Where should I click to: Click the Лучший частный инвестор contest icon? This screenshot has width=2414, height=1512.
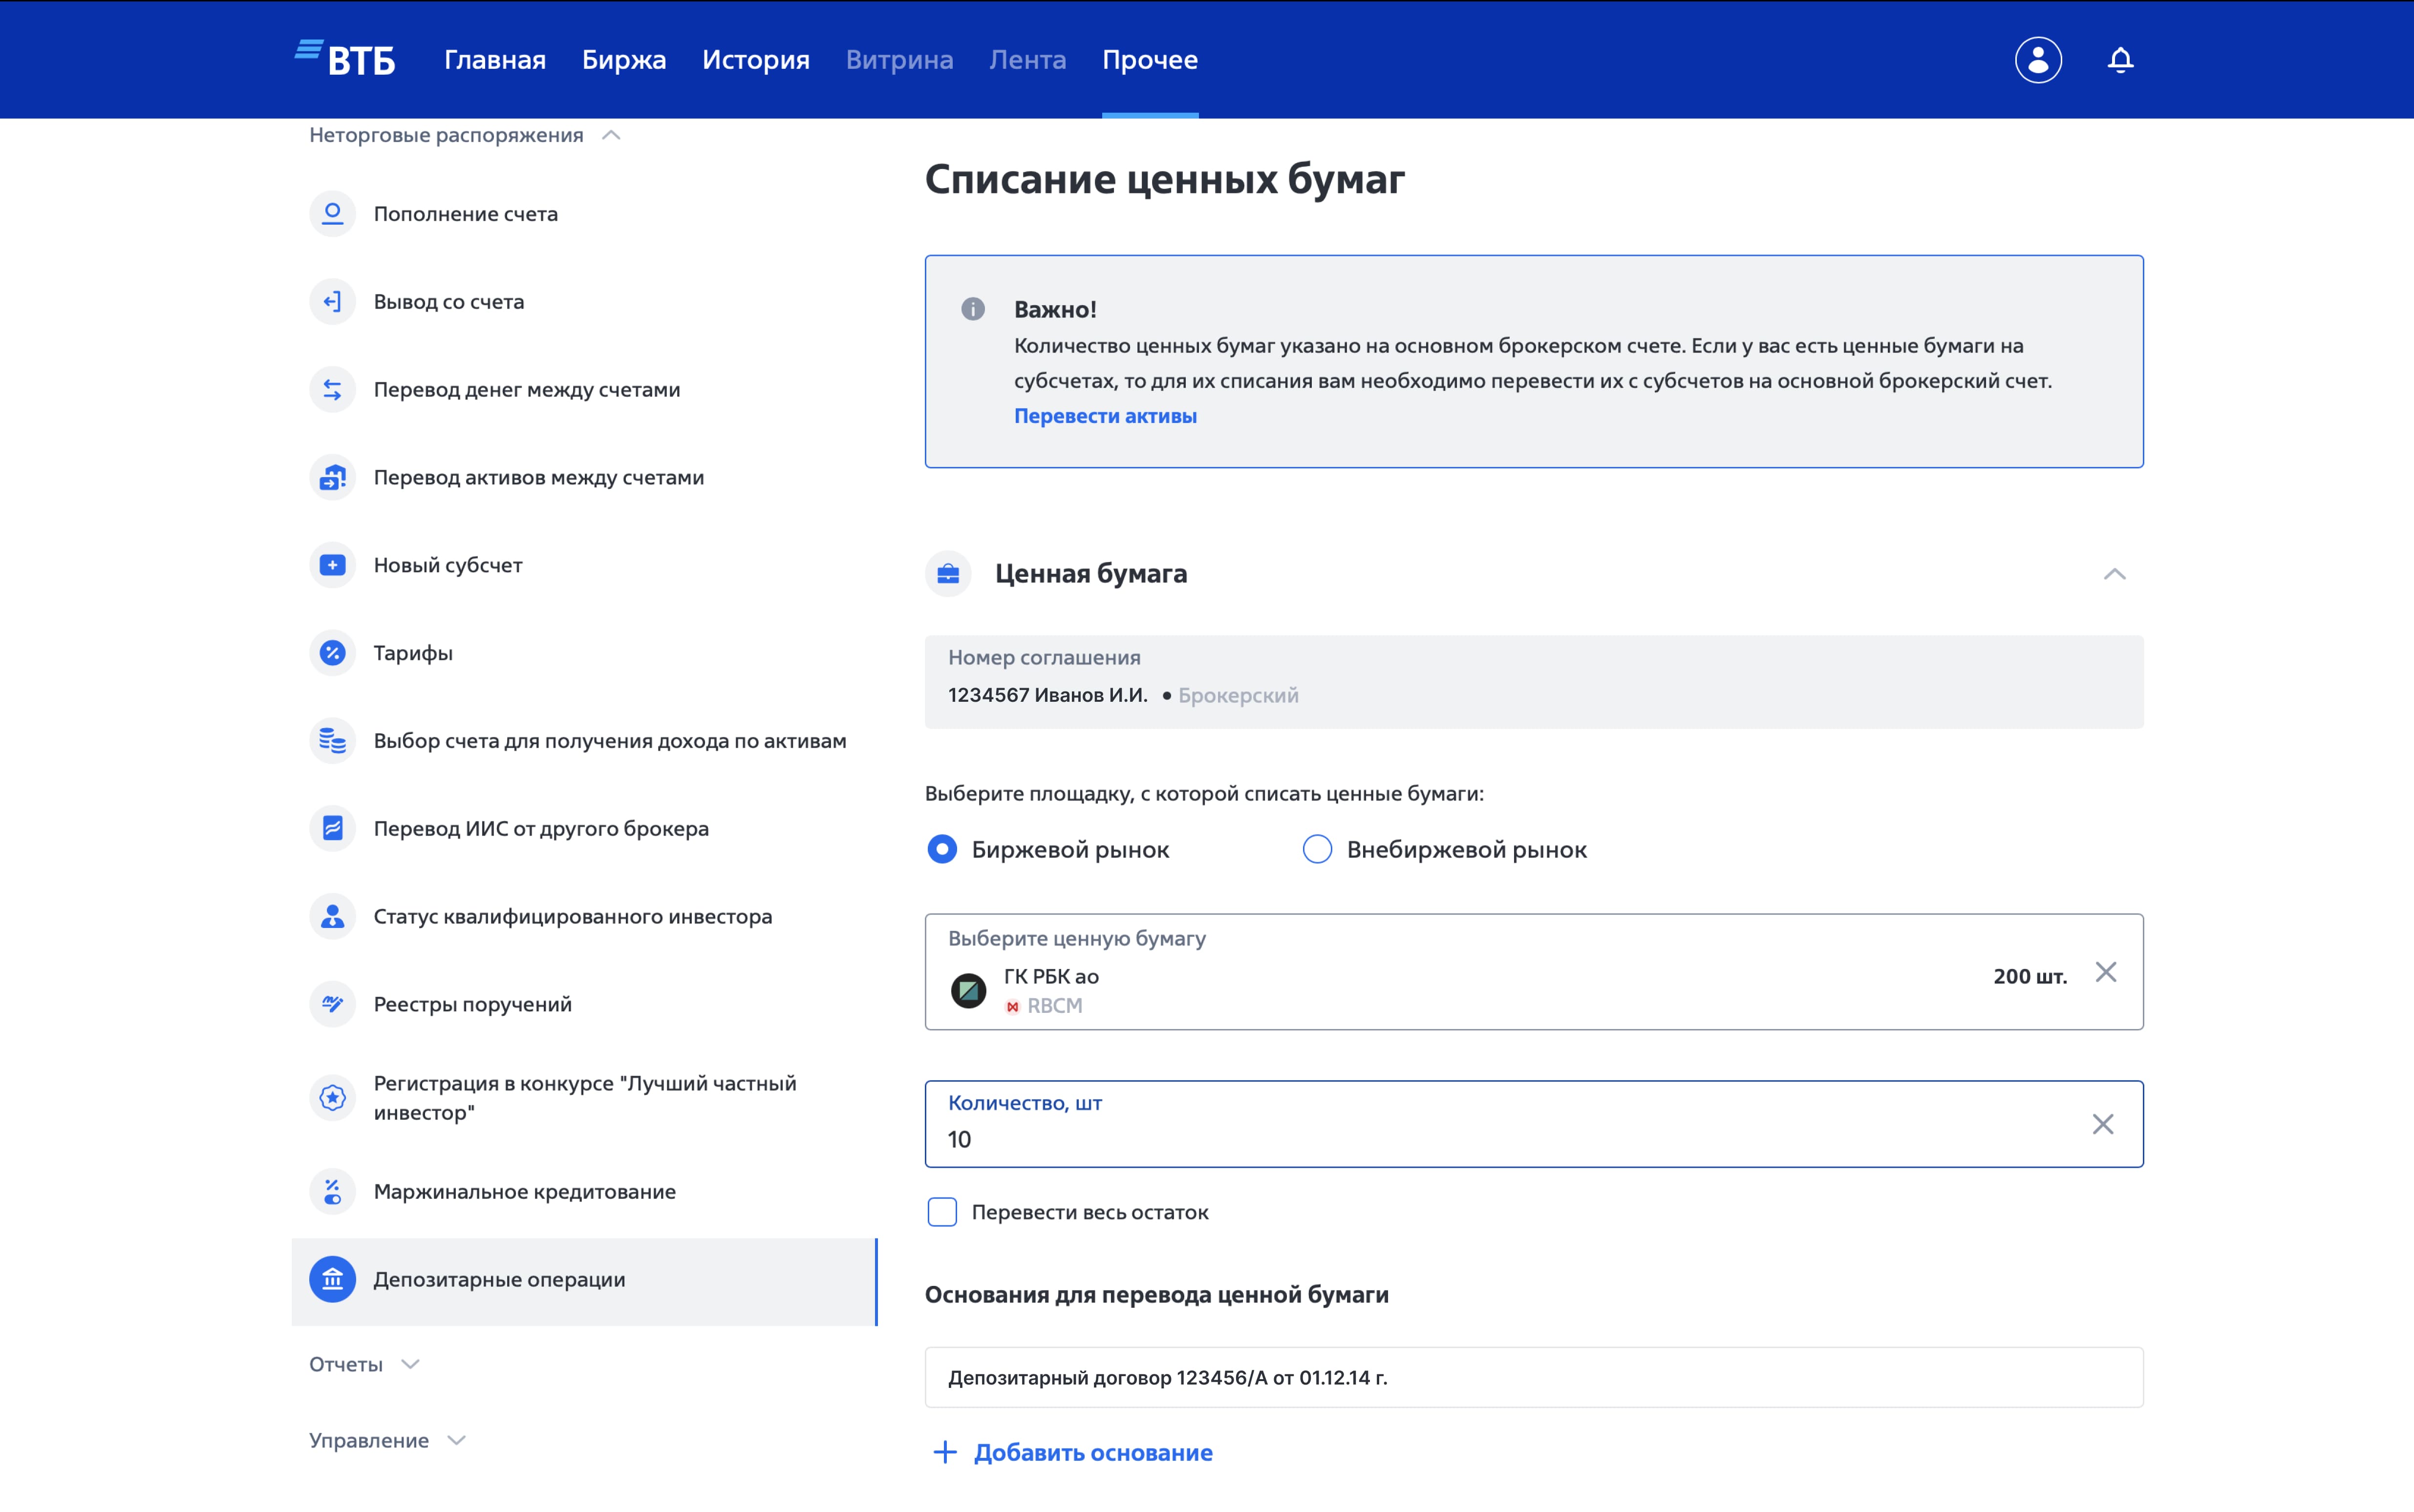pyautogui.click(x=332, y=1097)
